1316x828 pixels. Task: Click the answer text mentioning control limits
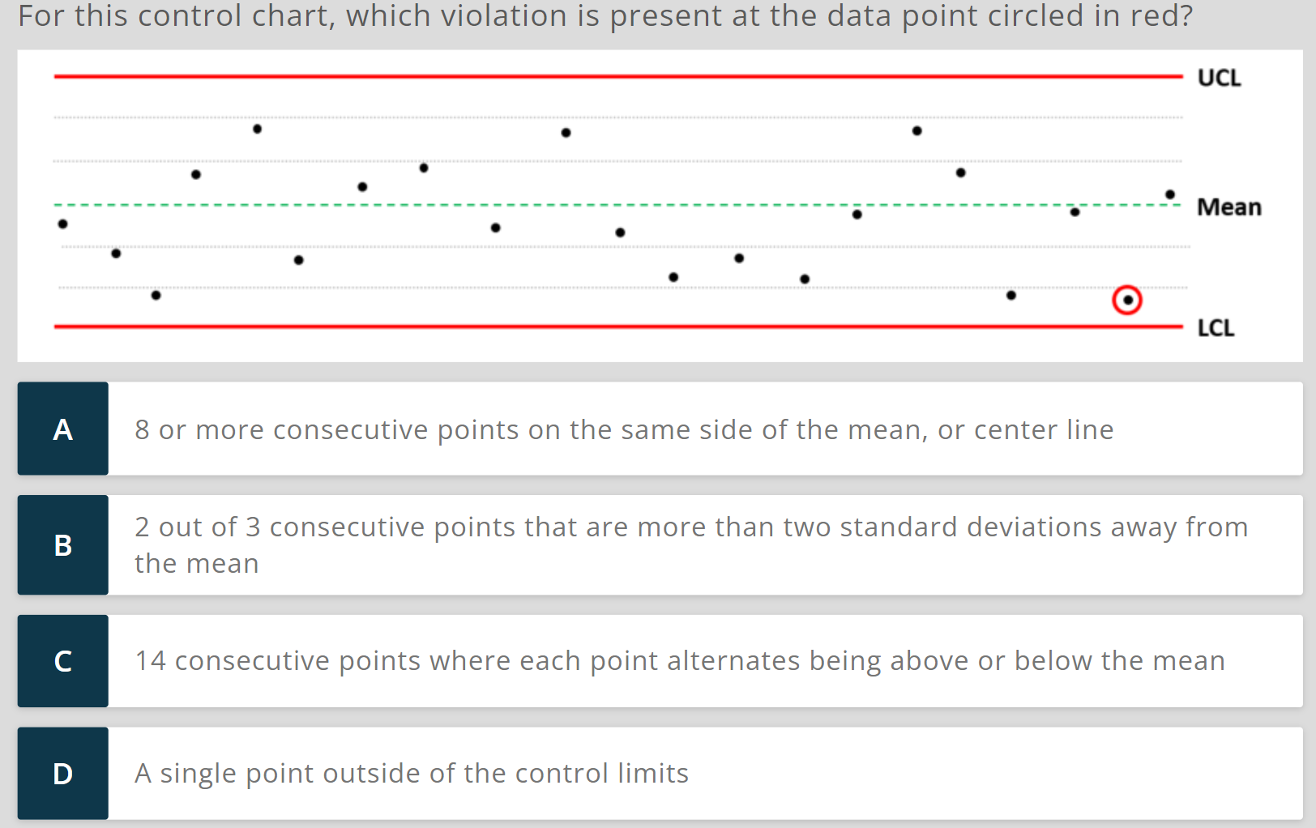pos(412,772)
